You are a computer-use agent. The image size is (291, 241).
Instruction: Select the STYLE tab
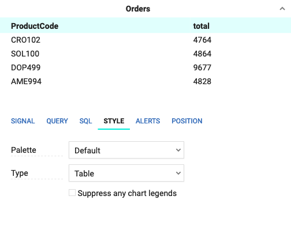click(x=114, y=121)
